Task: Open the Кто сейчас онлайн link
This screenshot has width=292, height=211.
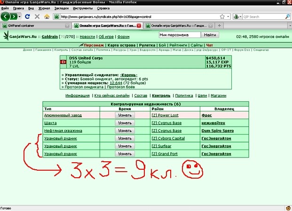Action: point(112,96)
